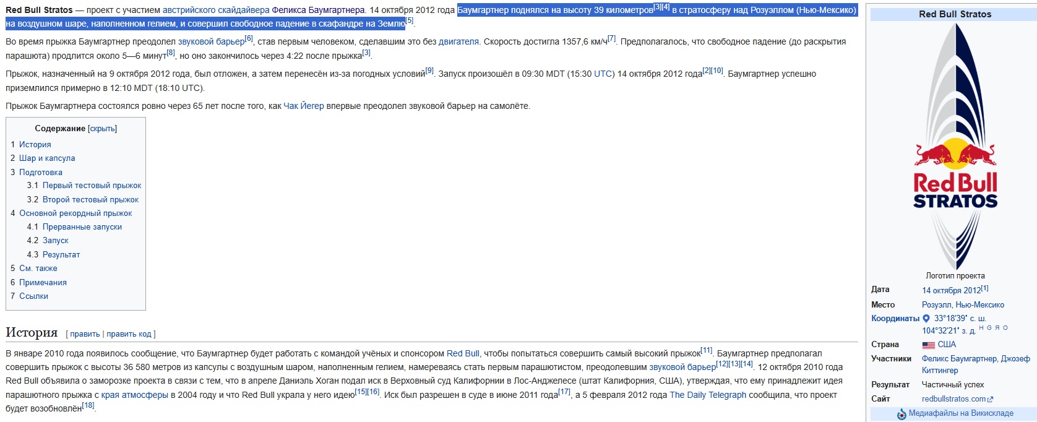Screen dimensions: 1037x422
Task: Go to section 4 Основной рекордный прыжок
Action: click(x=75, y=213)
